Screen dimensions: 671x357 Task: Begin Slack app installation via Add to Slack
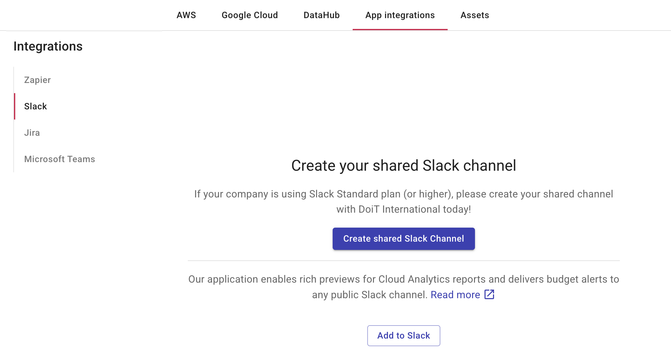(403, 335)
